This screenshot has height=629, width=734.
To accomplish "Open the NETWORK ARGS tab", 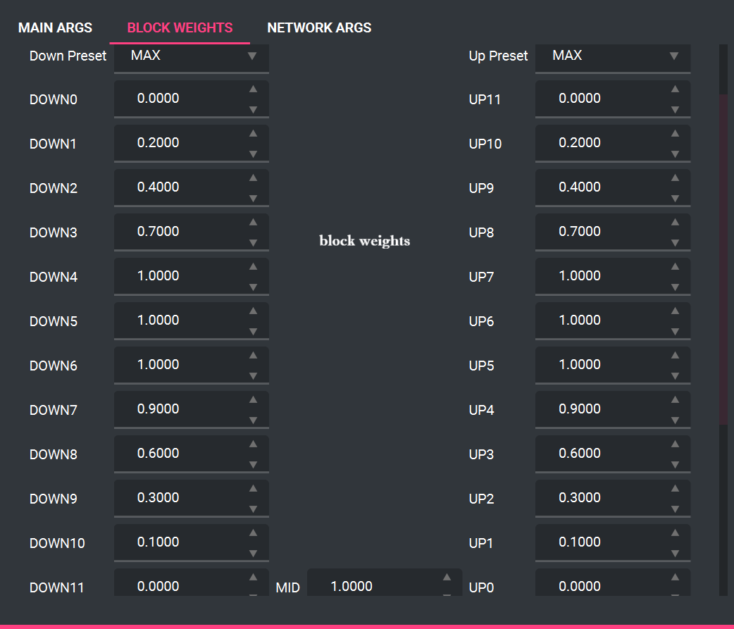I will coord(319,28).
